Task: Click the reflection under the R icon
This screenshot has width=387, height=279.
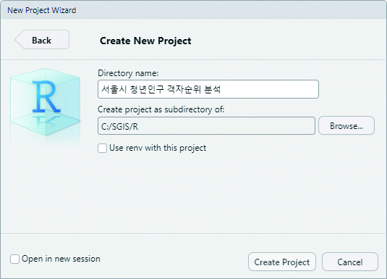Action: pyautogui.click(x=46, y=121)
